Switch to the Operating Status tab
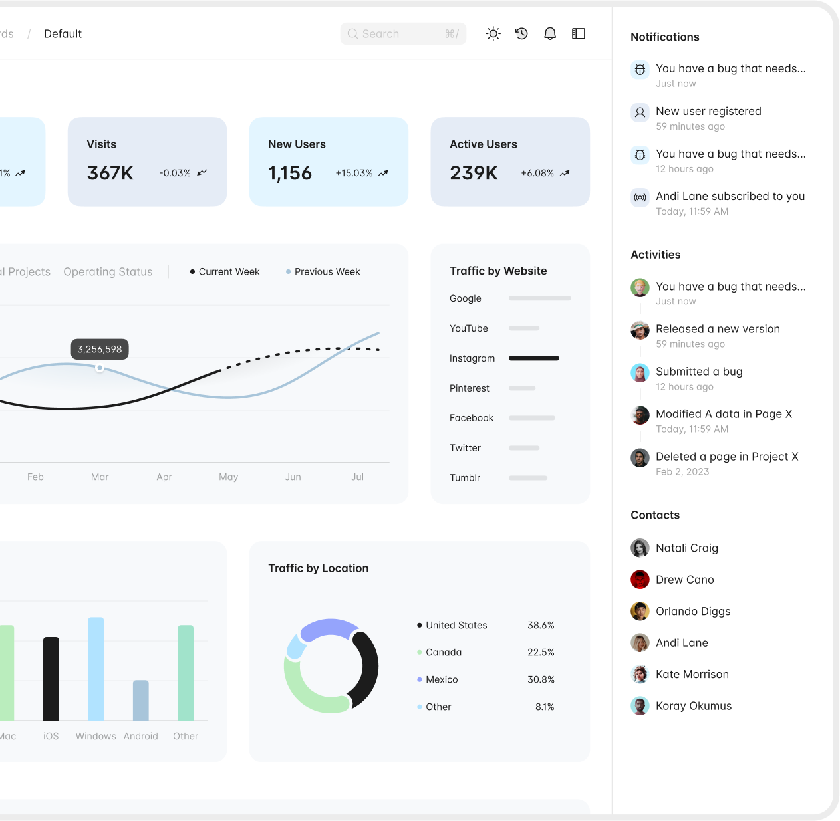The height and width of the screenshot is (821, 840). pos(108,272)
